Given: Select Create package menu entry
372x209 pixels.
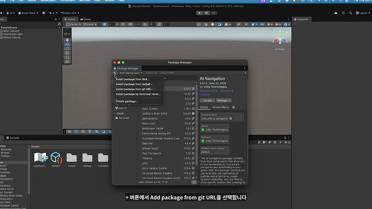Looking at the screenshot, I should pos(127,101).
